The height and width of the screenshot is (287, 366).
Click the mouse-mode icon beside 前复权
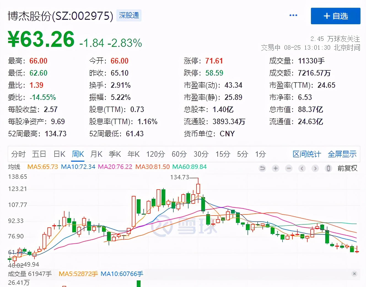coord(329,168)
